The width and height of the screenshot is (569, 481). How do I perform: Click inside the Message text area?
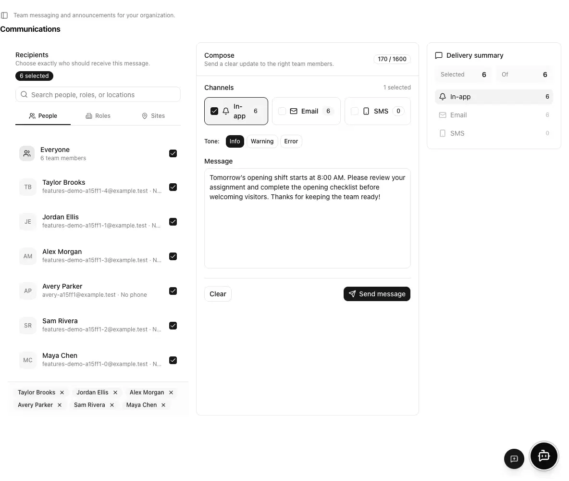[308, 218]
